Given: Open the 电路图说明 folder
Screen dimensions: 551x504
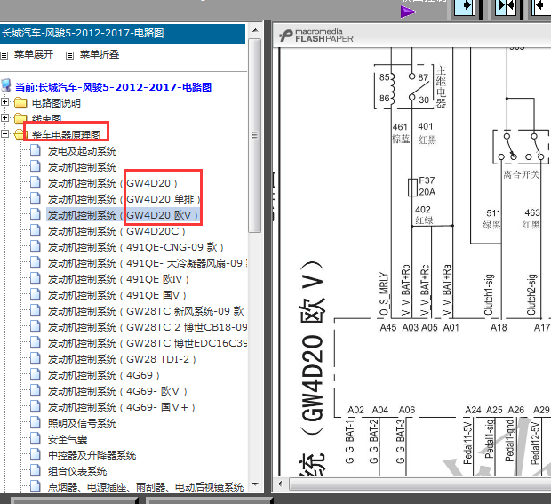Looking at the screenshot, I should coord(56,103).
